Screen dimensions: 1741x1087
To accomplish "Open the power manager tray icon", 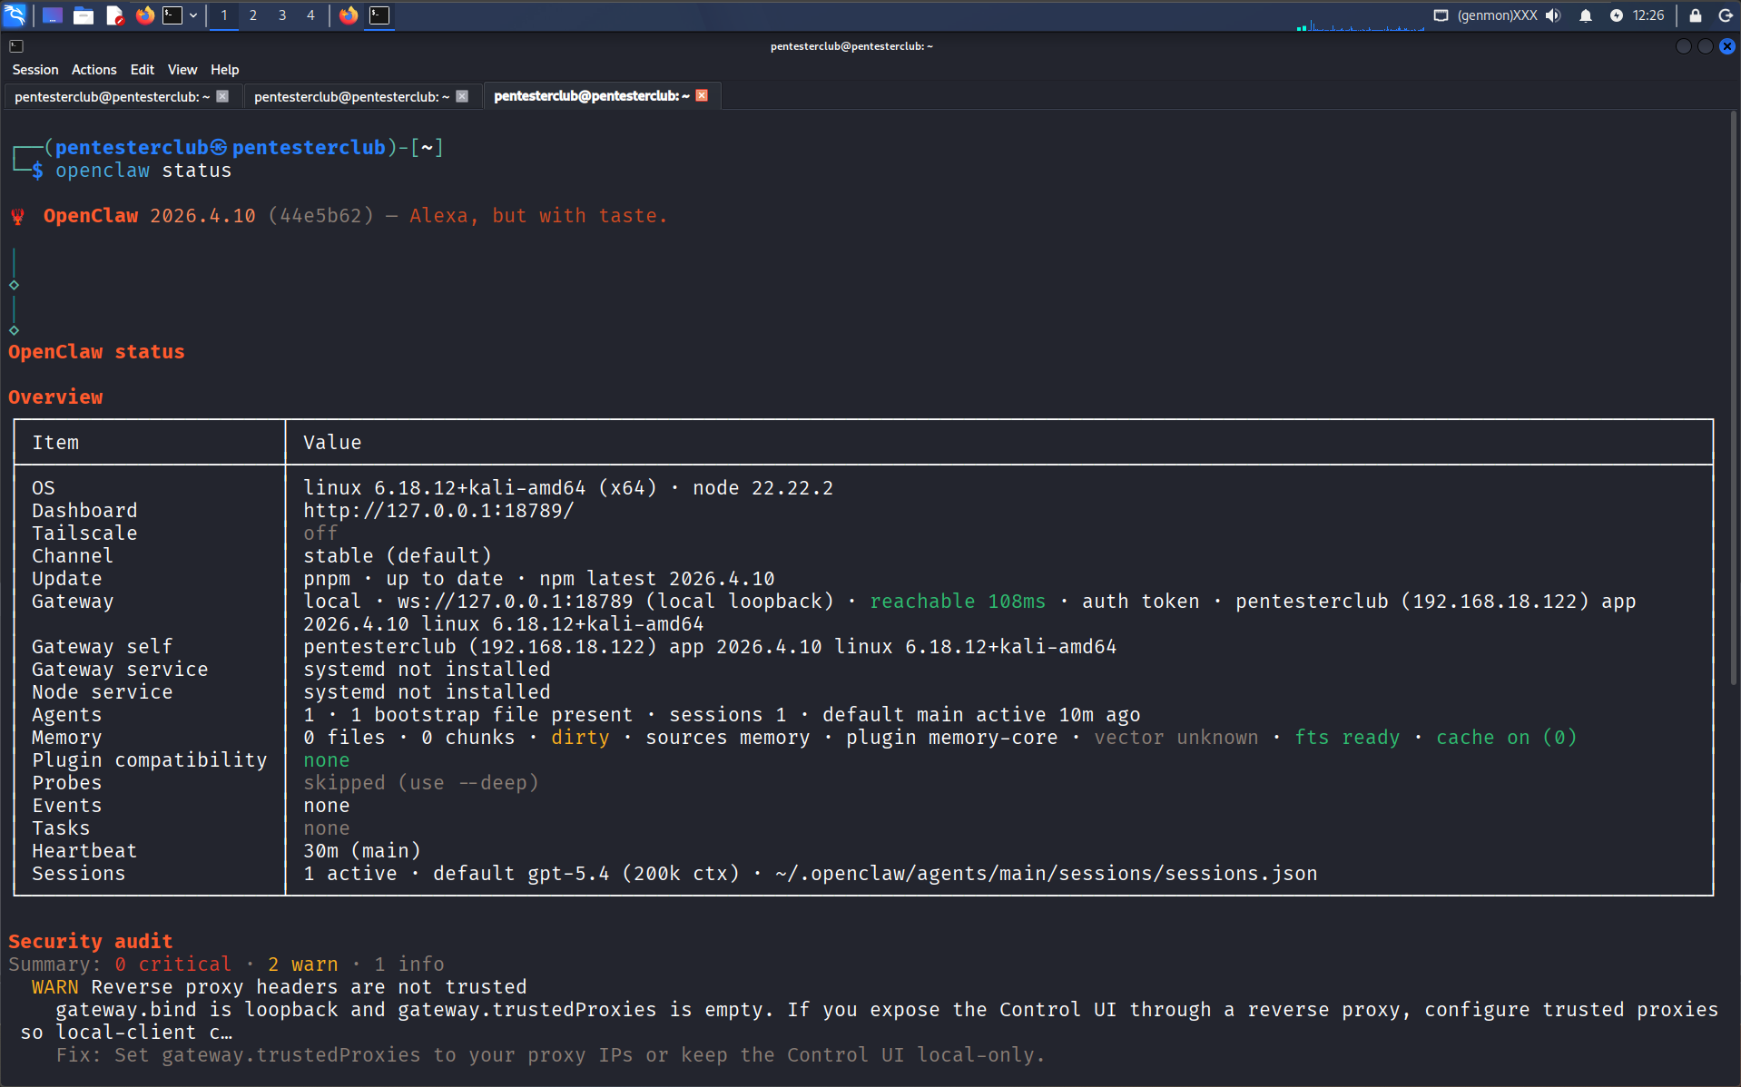I will point(1617,15).
